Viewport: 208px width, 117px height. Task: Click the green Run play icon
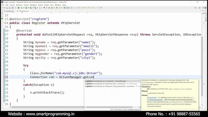pyautogui.click(x=26, y=8)
